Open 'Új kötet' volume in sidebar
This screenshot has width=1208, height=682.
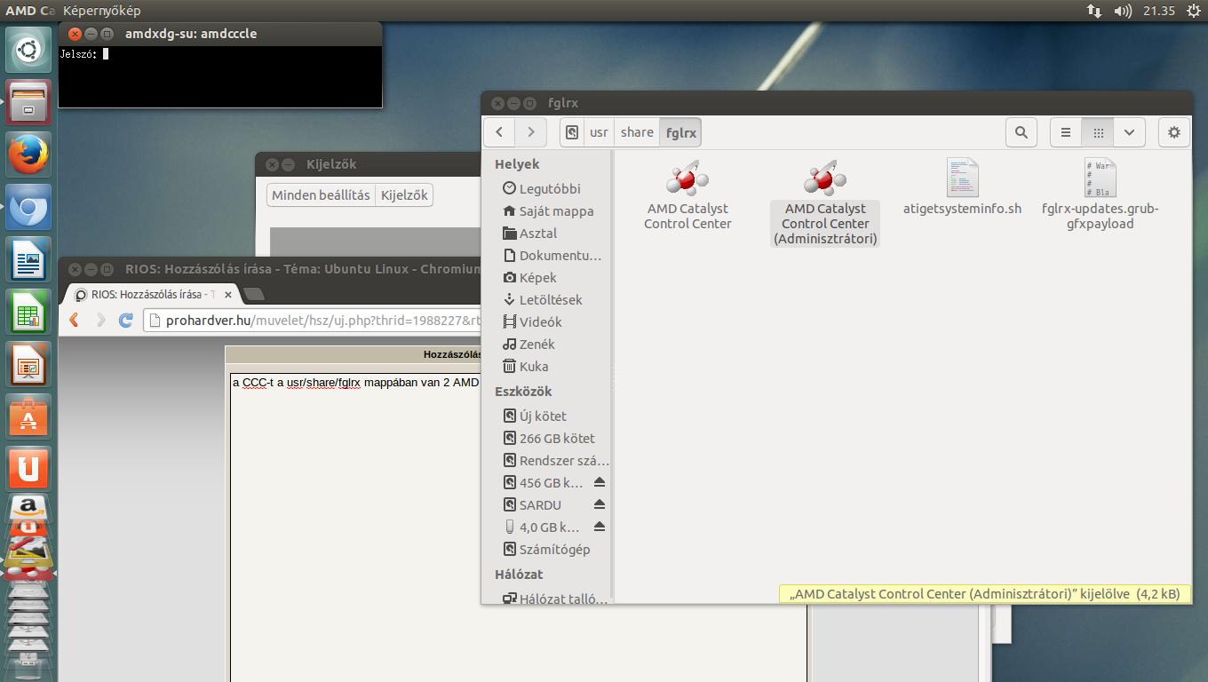coord(535,416)
